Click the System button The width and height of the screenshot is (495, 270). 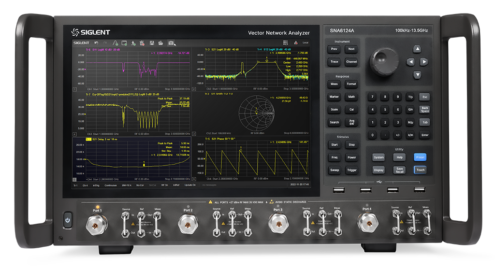(379, 157)
